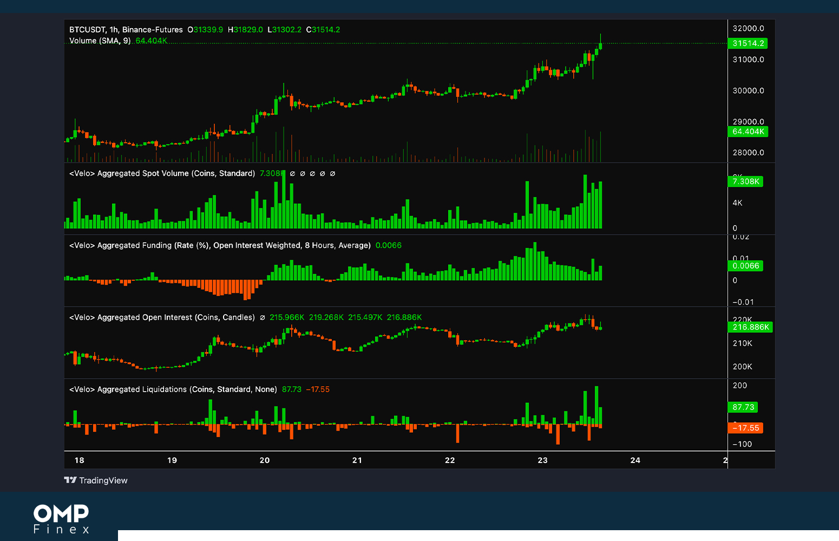Click the 31000.0 price axis label

pos(748,60)
